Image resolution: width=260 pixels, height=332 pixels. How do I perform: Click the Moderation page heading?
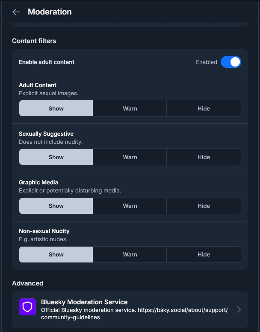click(50, 12)
